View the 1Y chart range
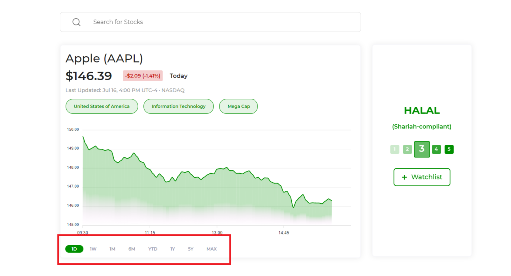The width and height of the screenshot is (511, 276). tap(172, 249)
